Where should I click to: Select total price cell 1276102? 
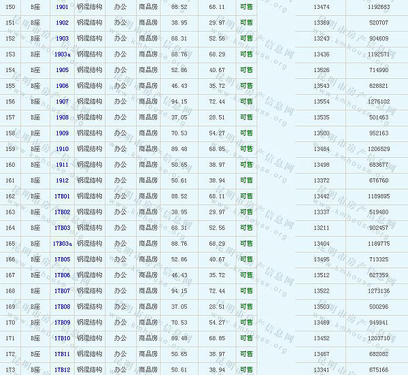point(378,101)
